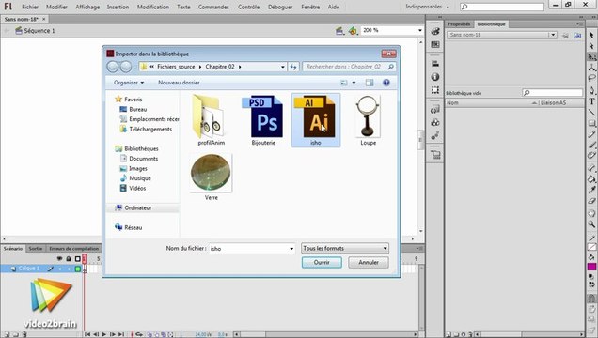Open the Info panel icon

pyautogui.click(x=435, y=77)
